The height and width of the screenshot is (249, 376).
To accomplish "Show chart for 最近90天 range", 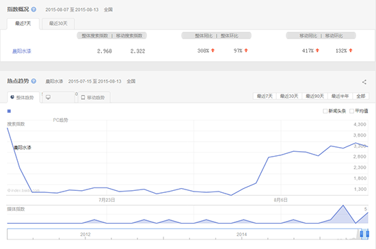I will coord(315,96).
